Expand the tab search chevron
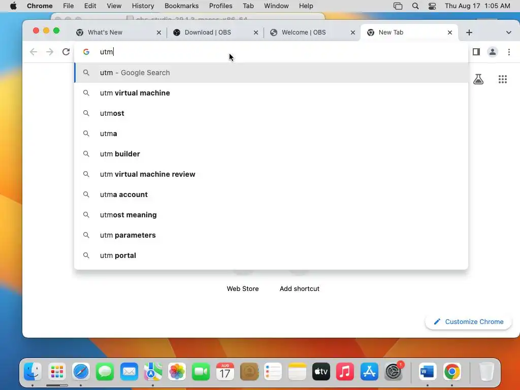 (508, 32)
